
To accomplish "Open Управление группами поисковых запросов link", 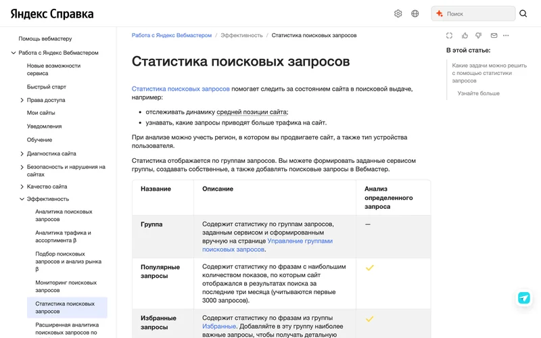I will pyautogui.click(x=267, y=245).
